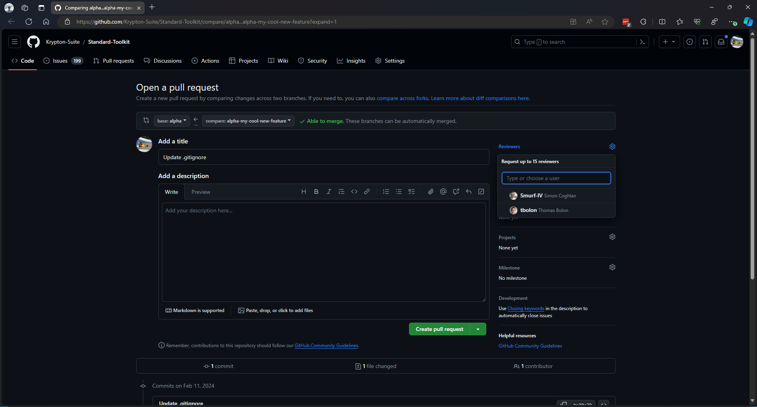Insert a numbered list

coord(386,192)
